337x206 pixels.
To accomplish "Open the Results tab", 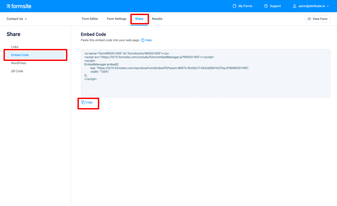I will 157,19.
